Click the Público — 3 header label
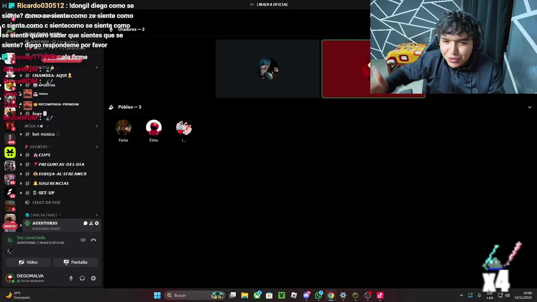This screenshot has height=302, width=537. point(130,107)
